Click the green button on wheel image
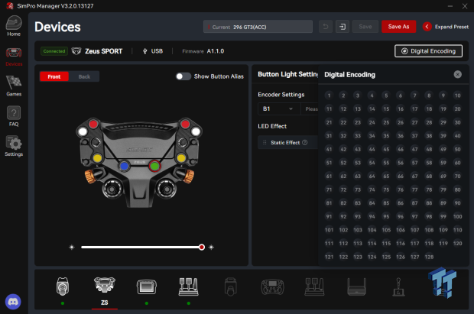This screenshot has height=314, width=474. tap(154, 166)
